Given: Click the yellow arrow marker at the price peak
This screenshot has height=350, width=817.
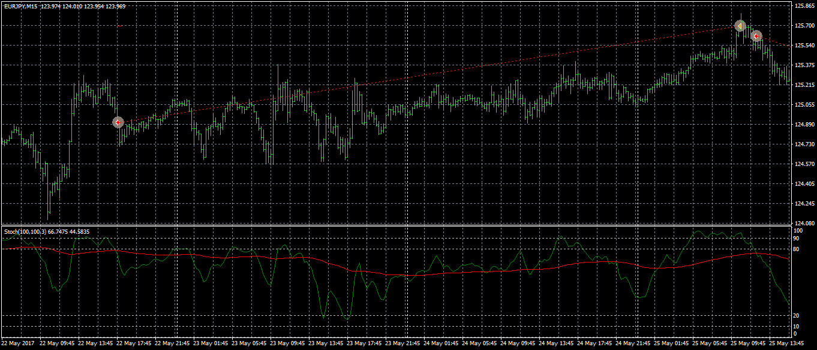Looking at the screenshot, I should point(740,26).
